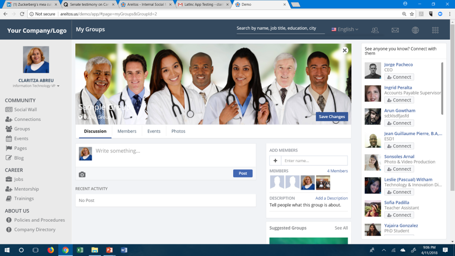The image size is (455, 256).
Task: Click the Your Company/Logo header
Action: 37,30
